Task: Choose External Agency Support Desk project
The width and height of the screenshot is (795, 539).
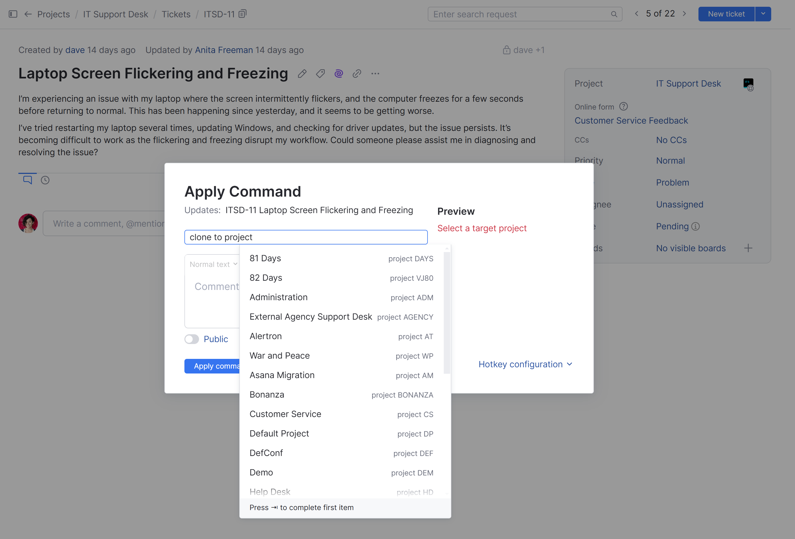Action: click(x=311, y=316)
